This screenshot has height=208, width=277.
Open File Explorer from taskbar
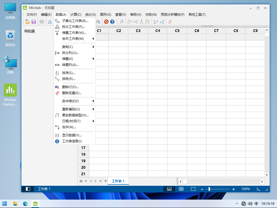click(x=15, y=204)
